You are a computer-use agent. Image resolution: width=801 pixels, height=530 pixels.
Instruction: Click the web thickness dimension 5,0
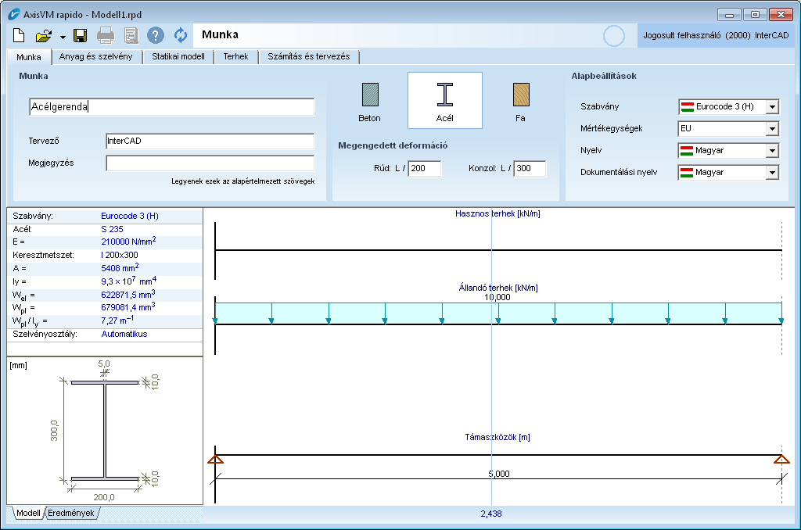pyautogui.click(x=104, y=363)
